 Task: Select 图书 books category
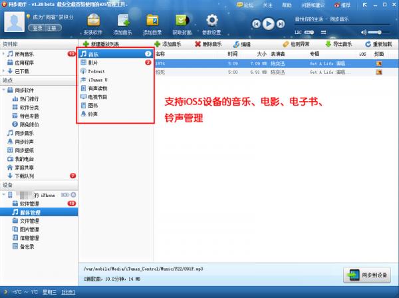pyautogui.click(x=116, y=105)
